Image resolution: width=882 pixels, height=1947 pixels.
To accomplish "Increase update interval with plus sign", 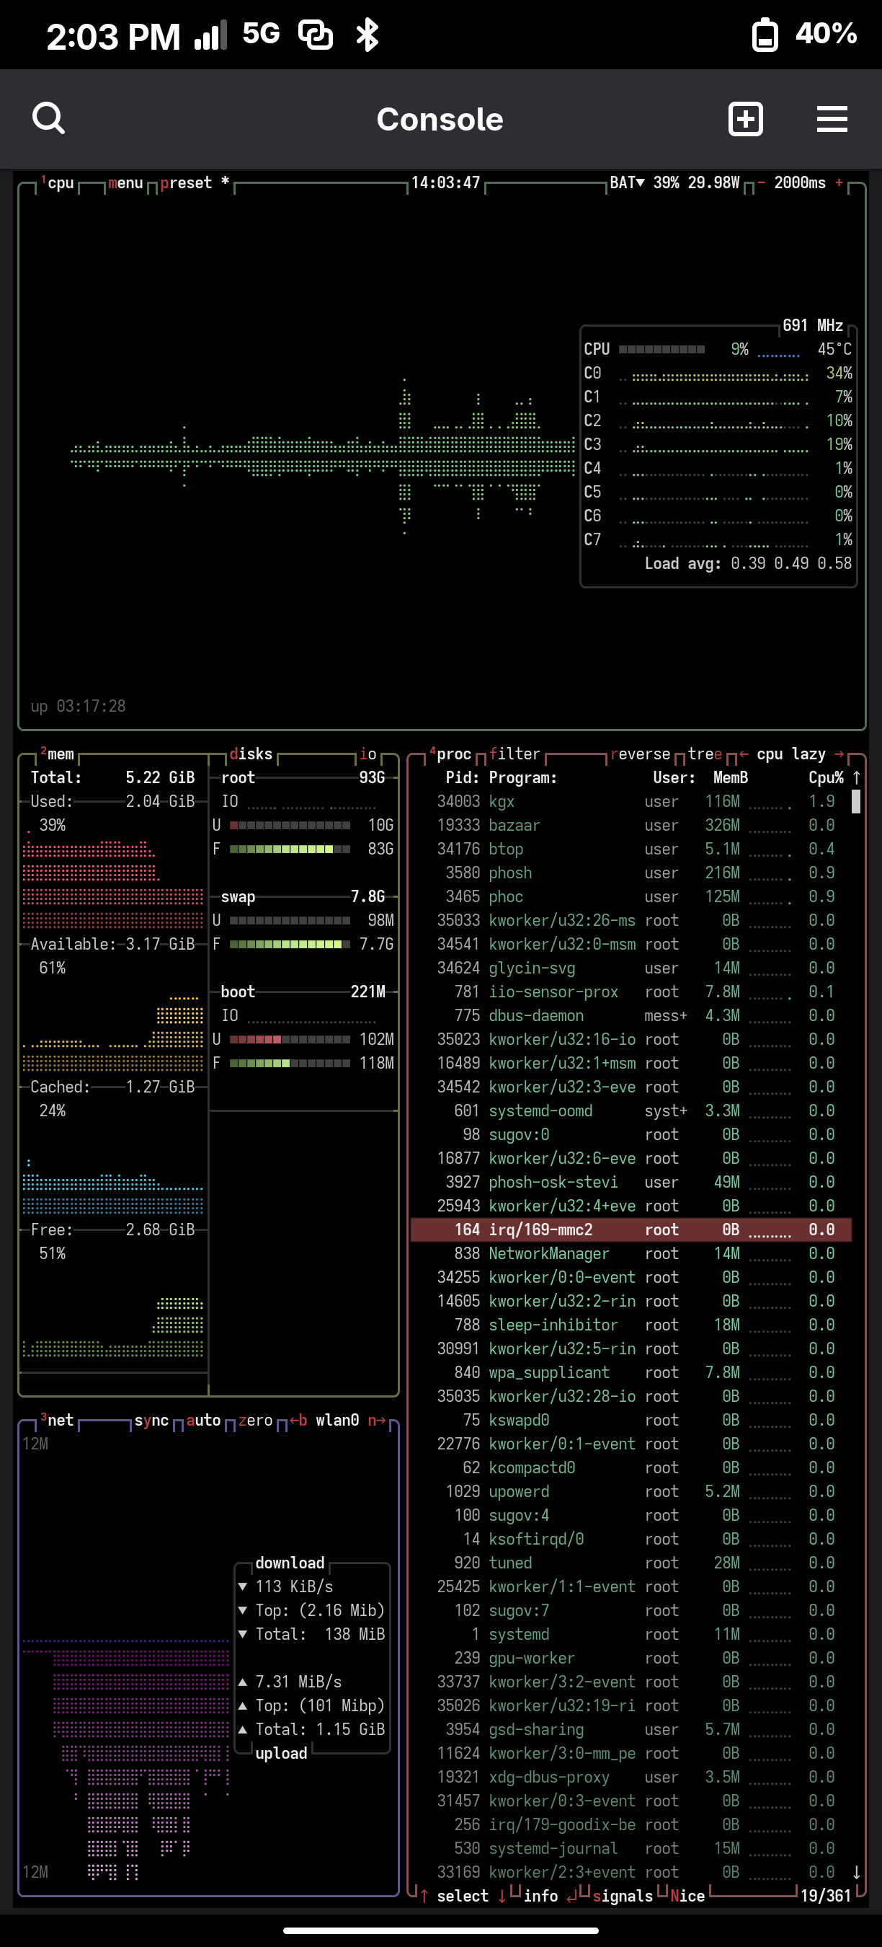I will pyautogui.click(x=838, y=183).
